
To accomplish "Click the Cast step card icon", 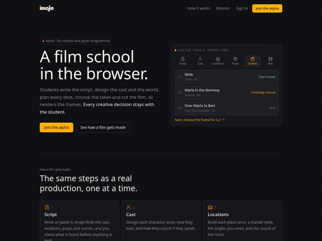I will (129, 207).
